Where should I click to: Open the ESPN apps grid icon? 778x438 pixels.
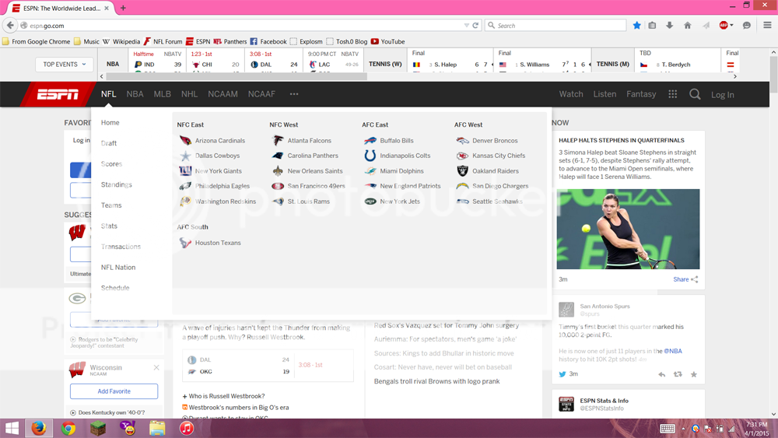pos(672,94)
